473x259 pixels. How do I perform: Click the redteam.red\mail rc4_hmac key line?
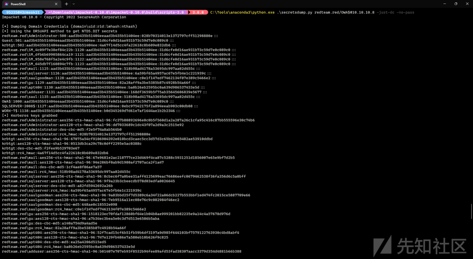(66, 172)
